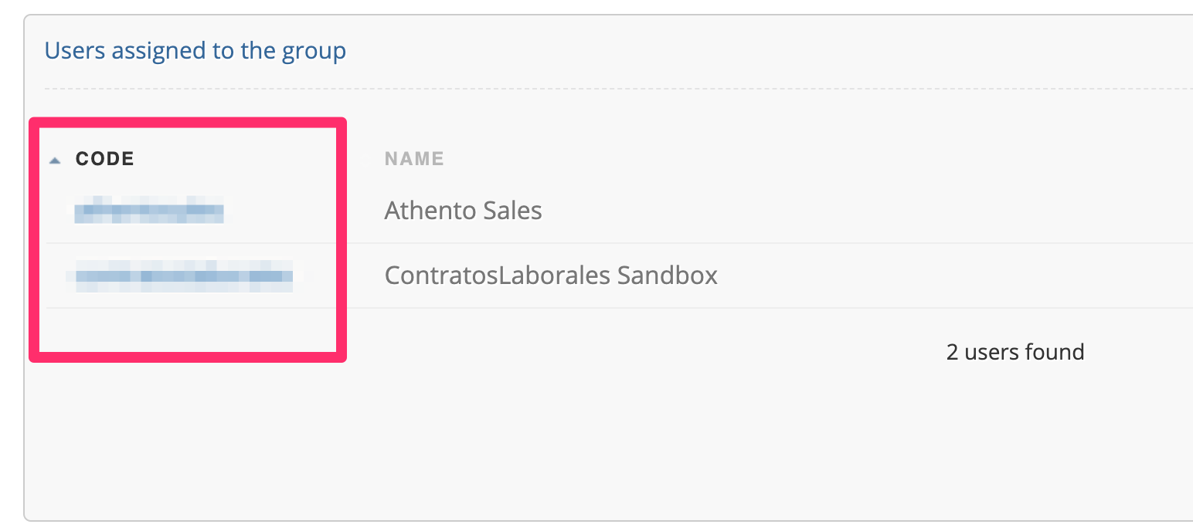Click the blurred code of ContratosLaborales Sandbox
1193x531 pixels.
[179, 275]
